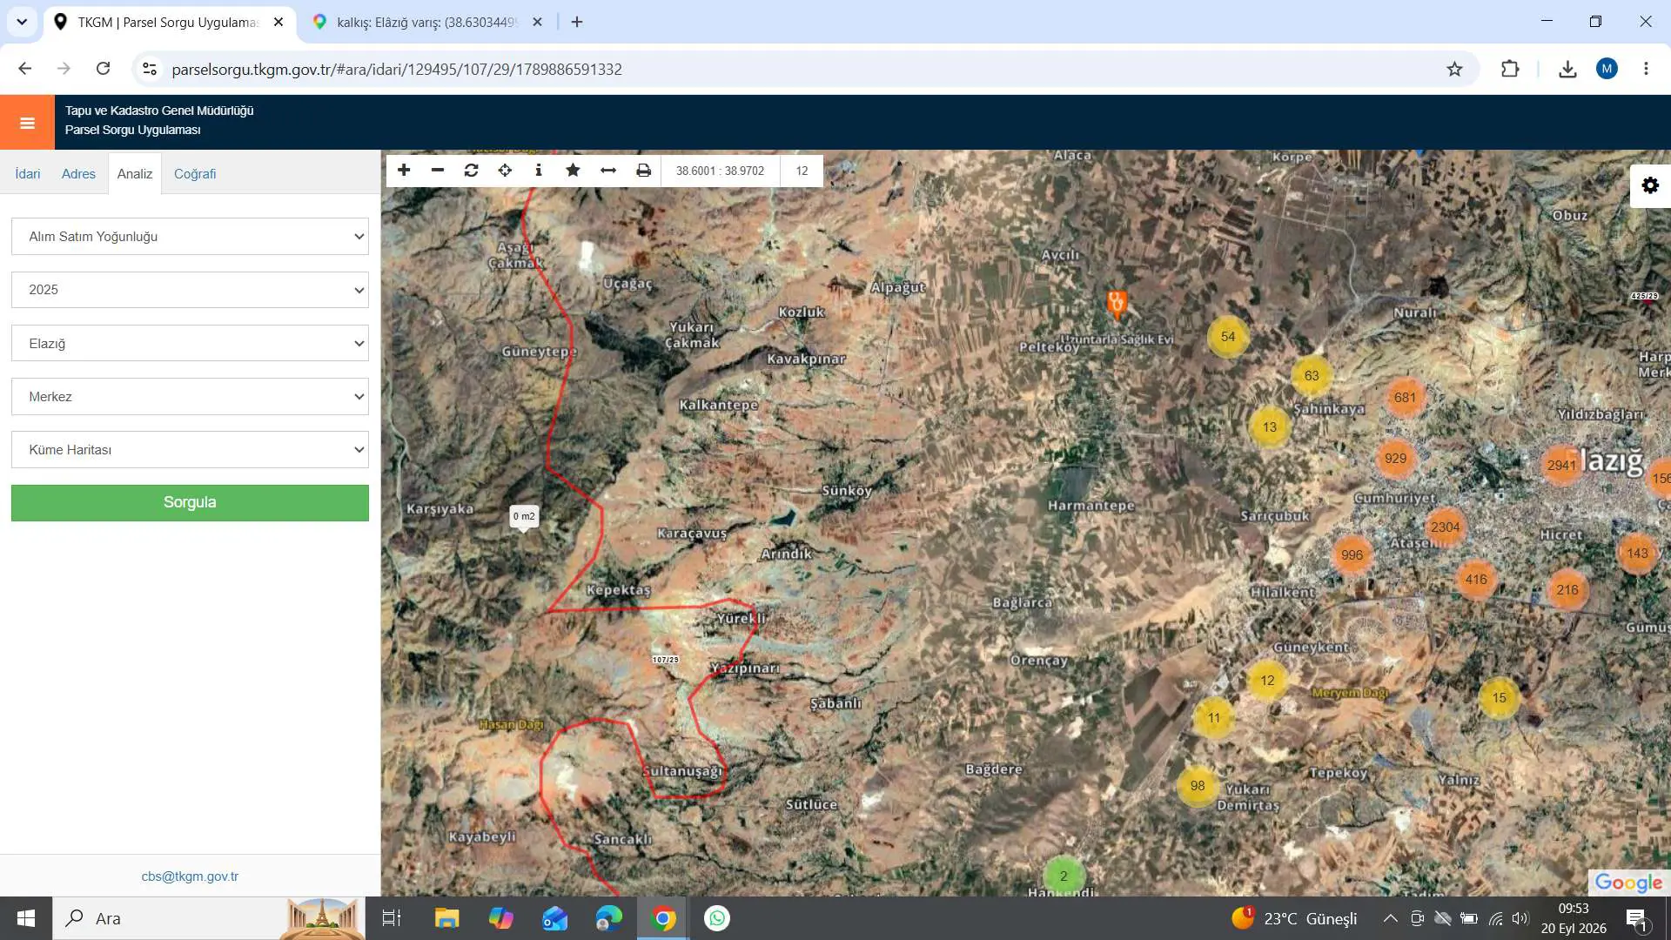Open WhatsApp from the taskbar

(x=717, y=918)
